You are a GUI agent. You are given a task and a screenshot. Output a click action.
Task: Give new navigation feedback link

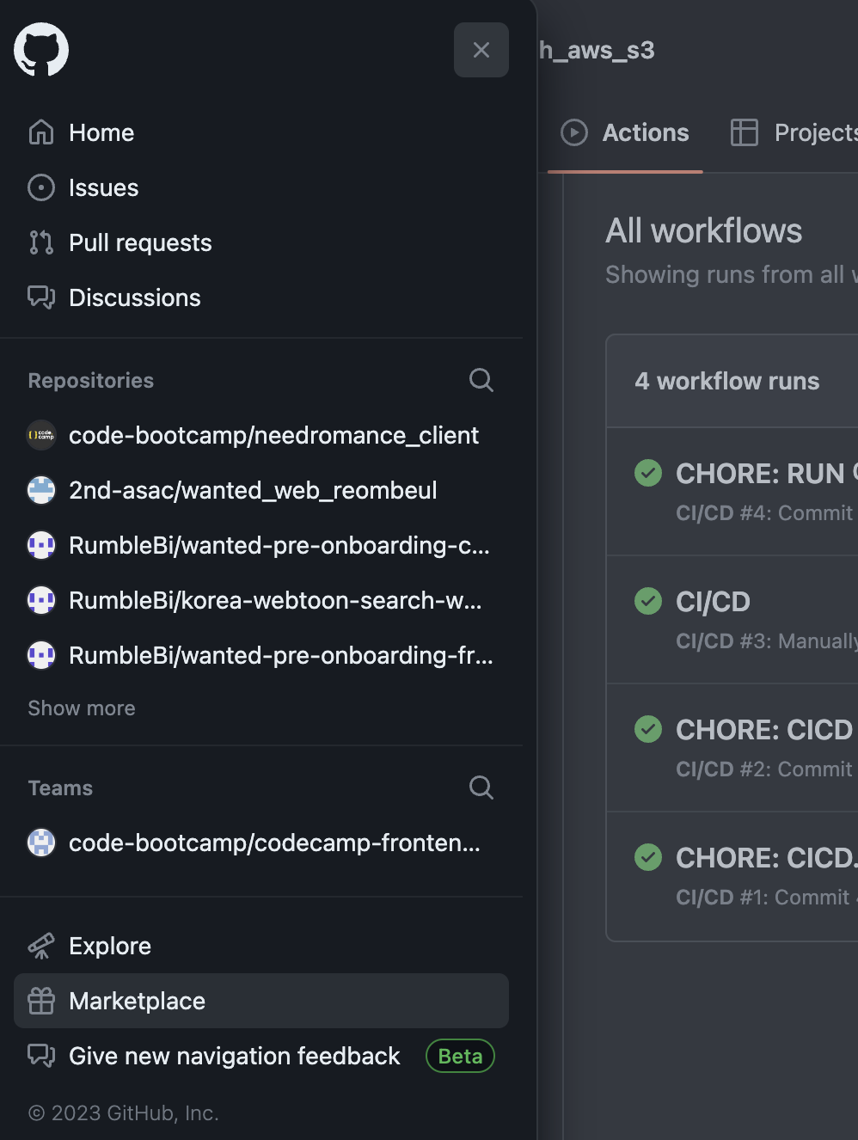click(x=234, y=1056)
